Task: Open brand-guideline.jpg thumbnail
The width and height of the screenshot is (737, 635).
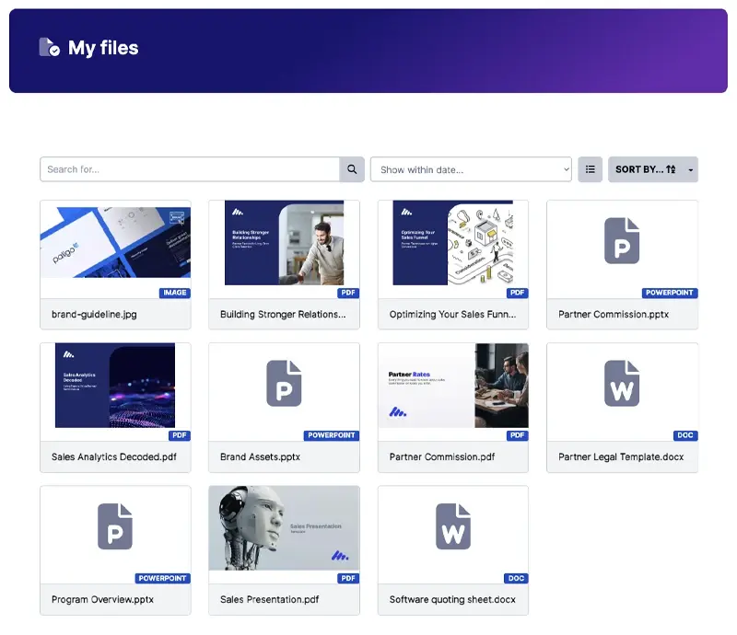Action: click(x=115, y=243)
